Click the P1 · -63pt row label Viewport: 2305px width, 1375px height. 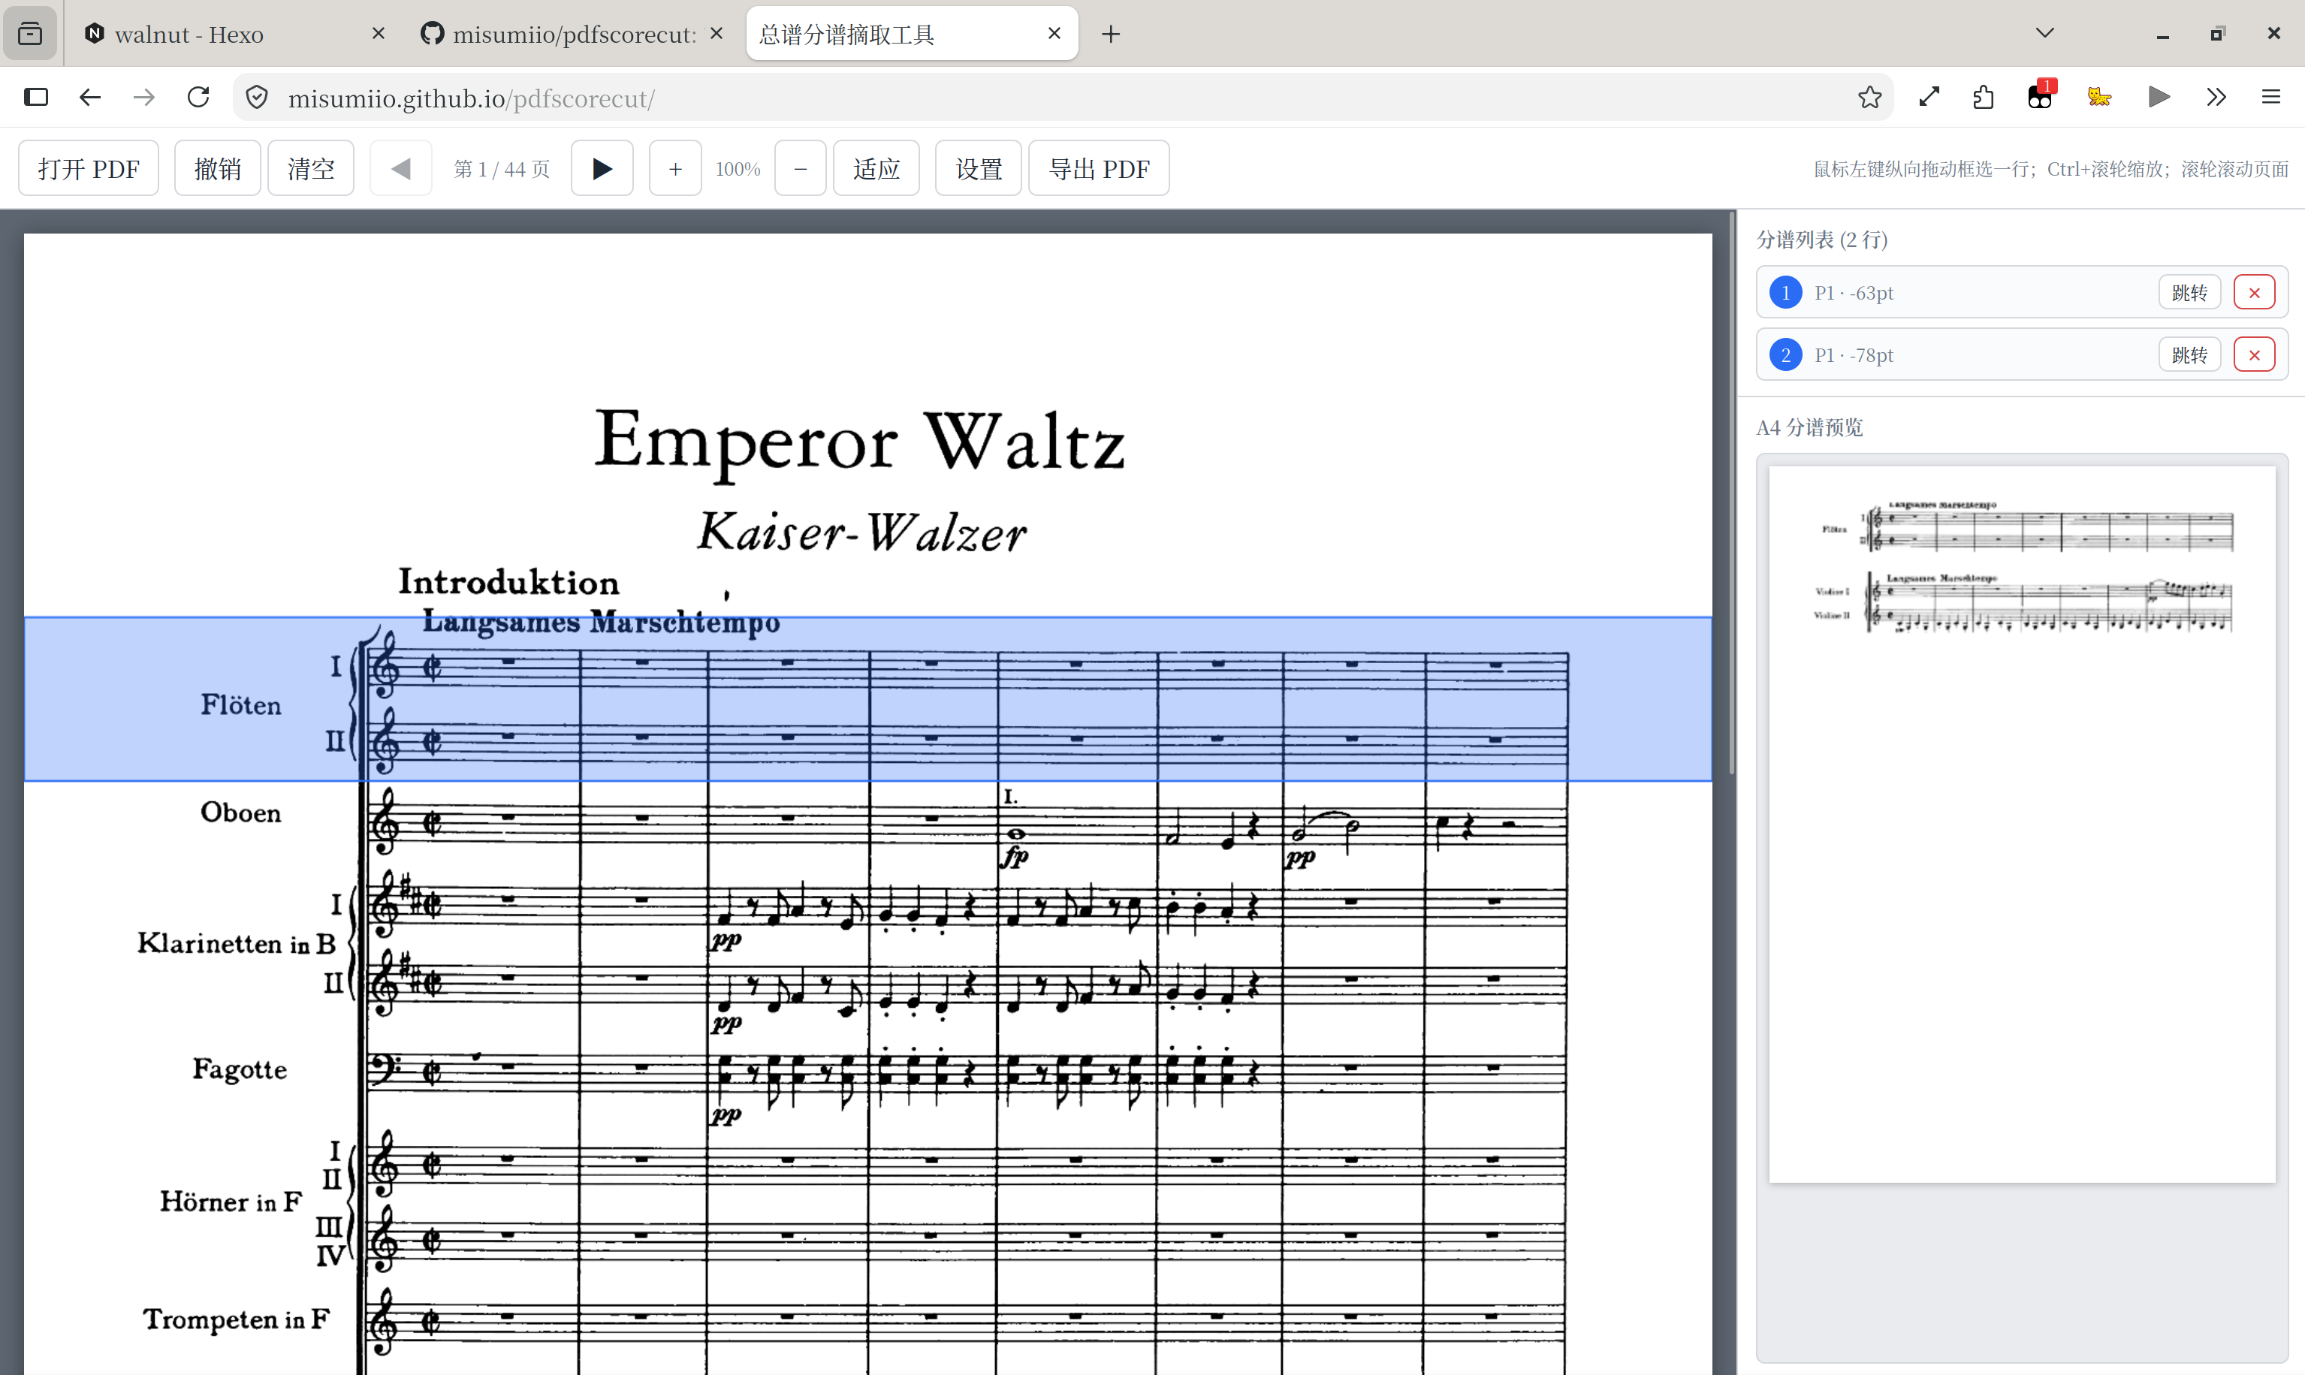(x=1854, y=293)
